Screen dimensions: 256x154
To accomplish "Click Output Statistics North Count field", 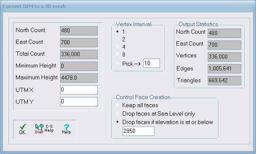I will click(224, 33).
